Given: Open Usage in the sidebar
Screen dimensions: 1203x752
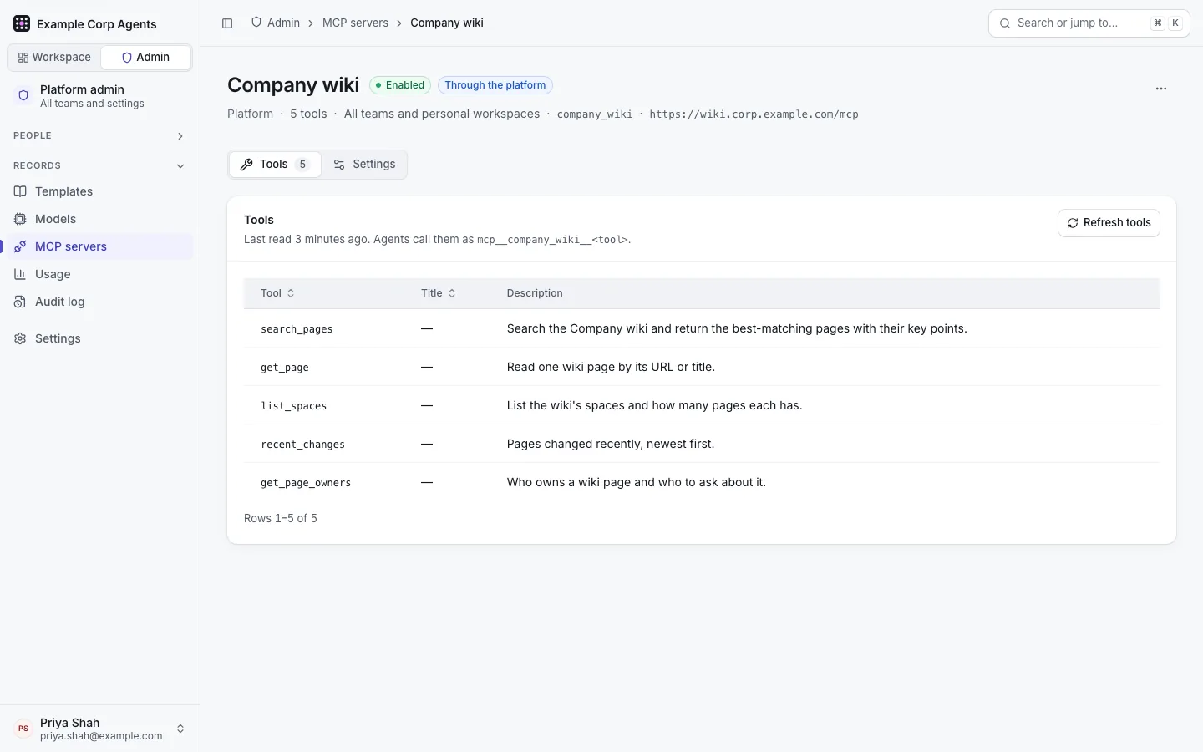Looking at the screenshot, I should pos(99,274).
